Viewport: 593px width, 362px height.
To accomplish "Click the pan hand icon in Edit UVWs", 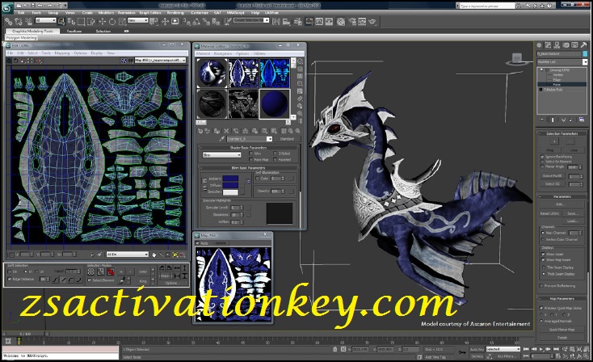I will coord(154,255).
